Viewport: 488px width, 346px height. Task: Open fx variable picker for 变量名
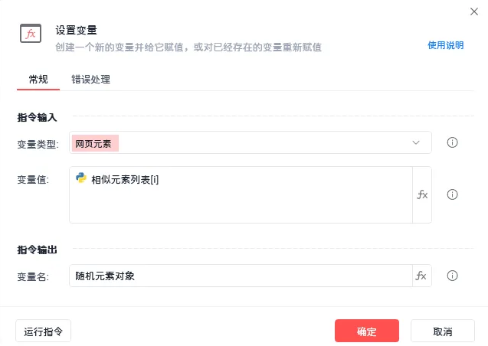[x=422, y=276]
